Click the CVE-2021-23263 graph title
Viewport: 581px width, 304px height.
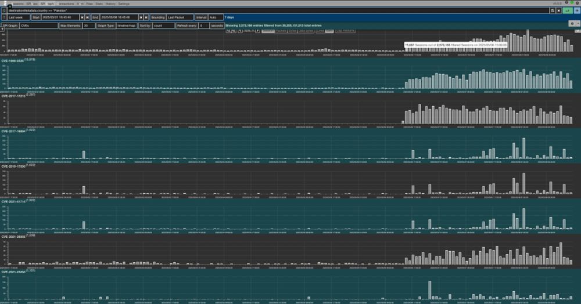[x=13, y=272]
